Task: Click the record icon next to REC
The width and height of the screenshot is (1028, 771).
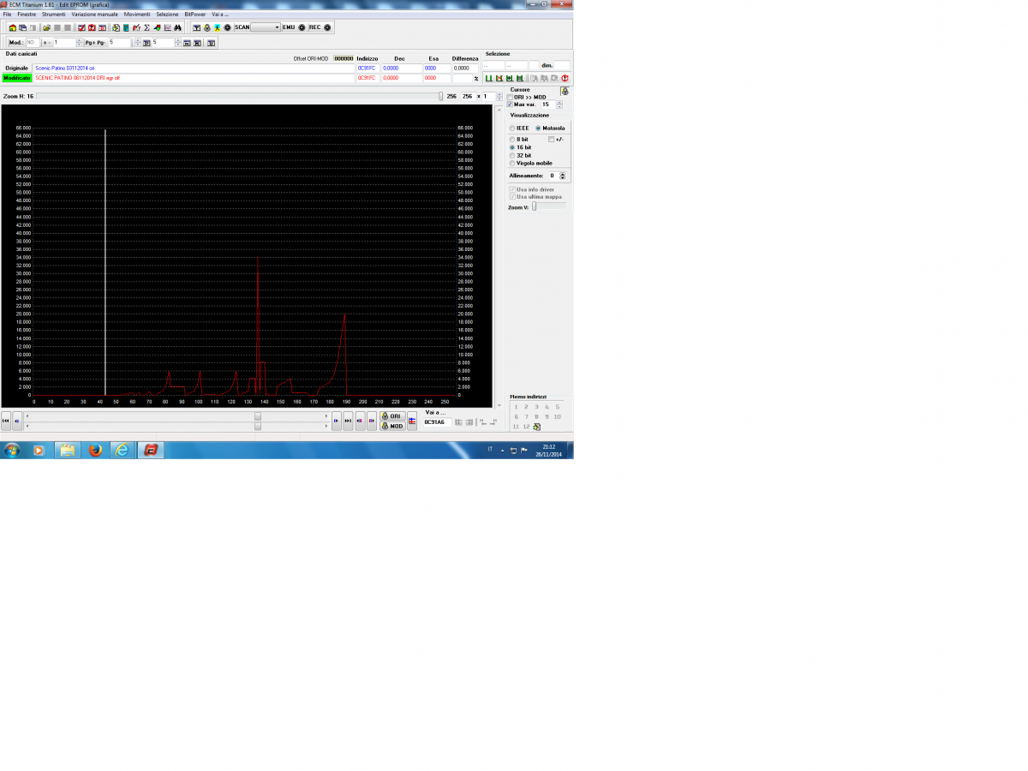Action: click(327, 27)
